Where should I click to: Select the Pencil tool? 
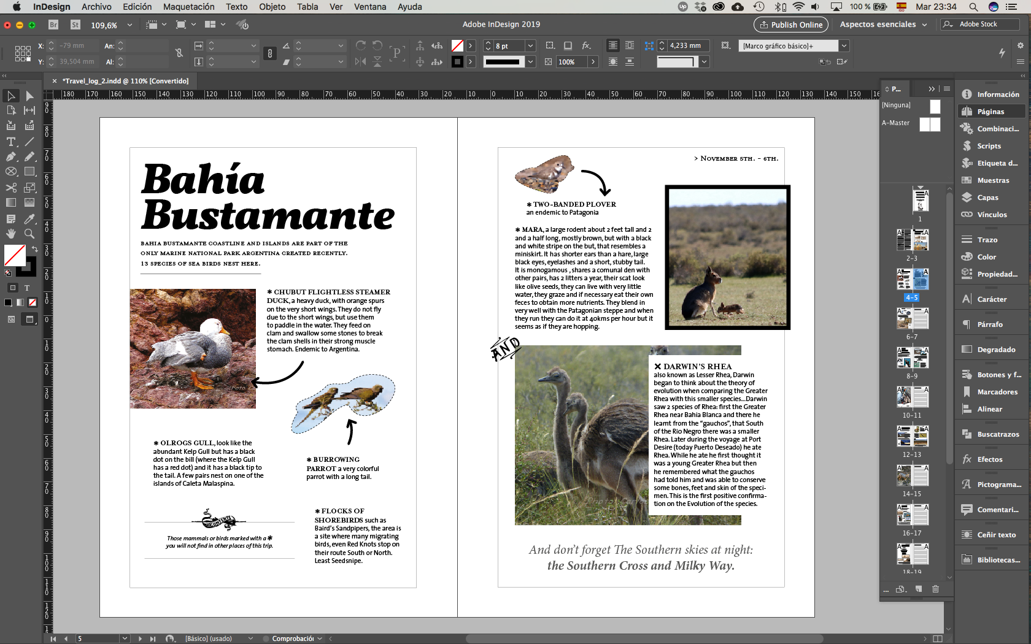29,156
